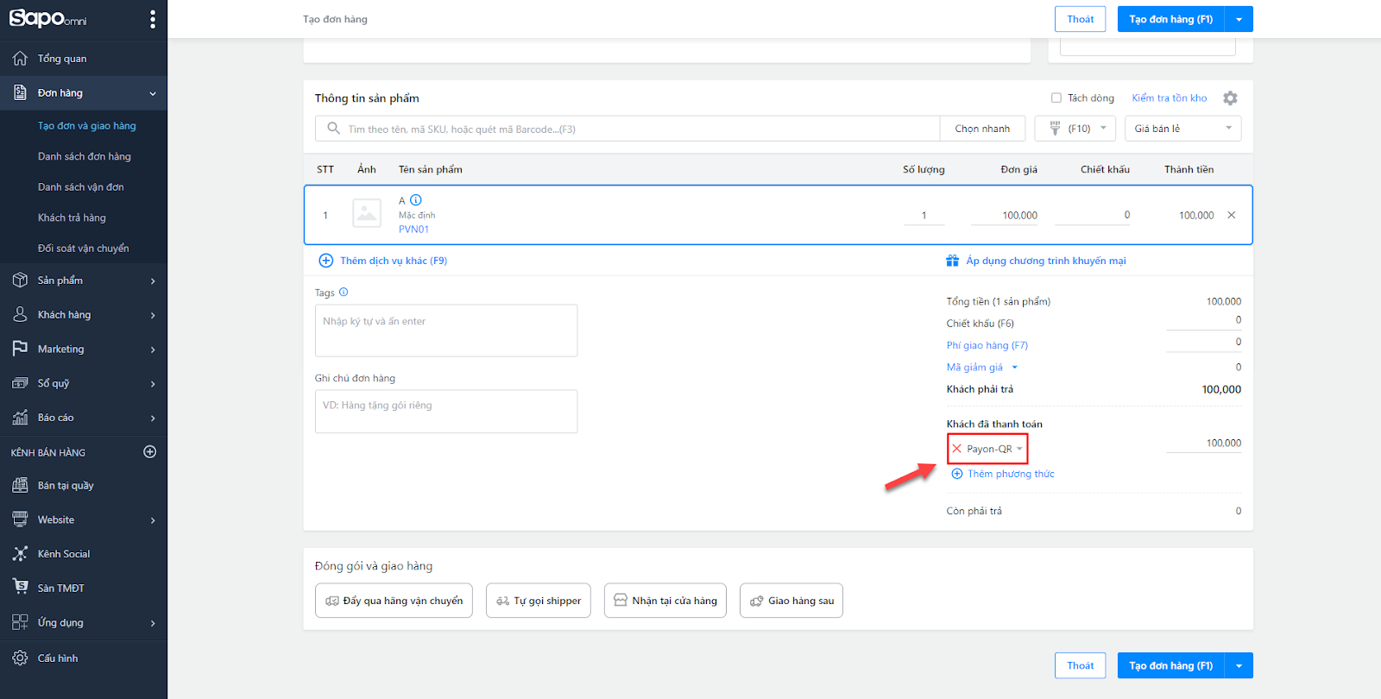Screen dimensions: 1381x699
Task: Enable the Tách dòng checkbox
Action: coord(1056,98)
